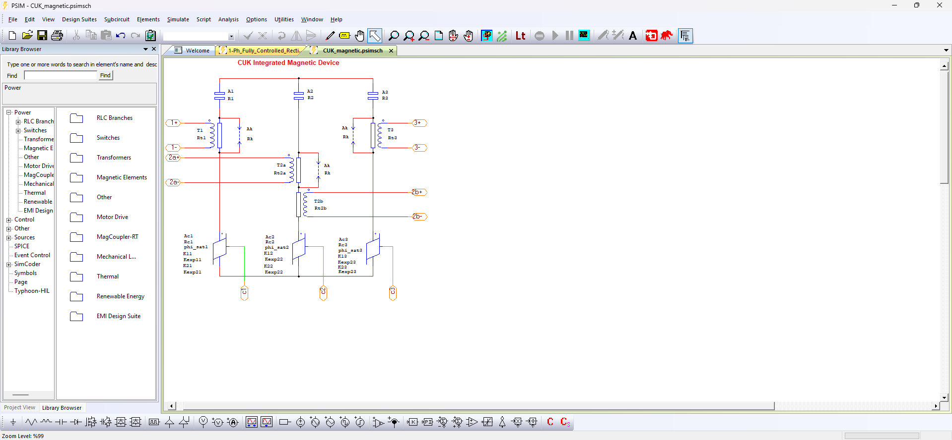Screen dimensions: 952x440
Task: Pick the resistor element from bottom toolbar
Action: (x=31, y=422)
